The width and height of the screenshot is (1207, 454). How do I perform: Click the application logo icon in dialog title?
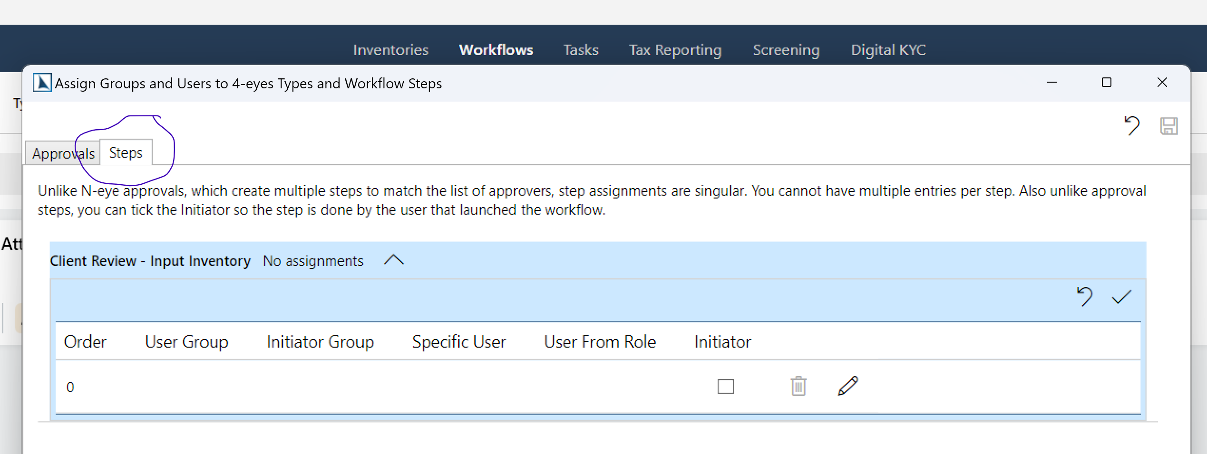click(42, 83)
